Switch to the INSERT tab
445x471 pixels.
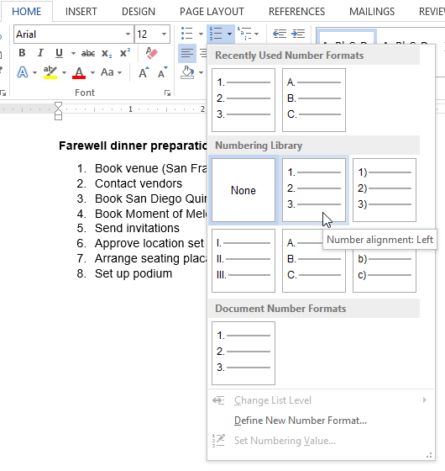coord(81,12)
